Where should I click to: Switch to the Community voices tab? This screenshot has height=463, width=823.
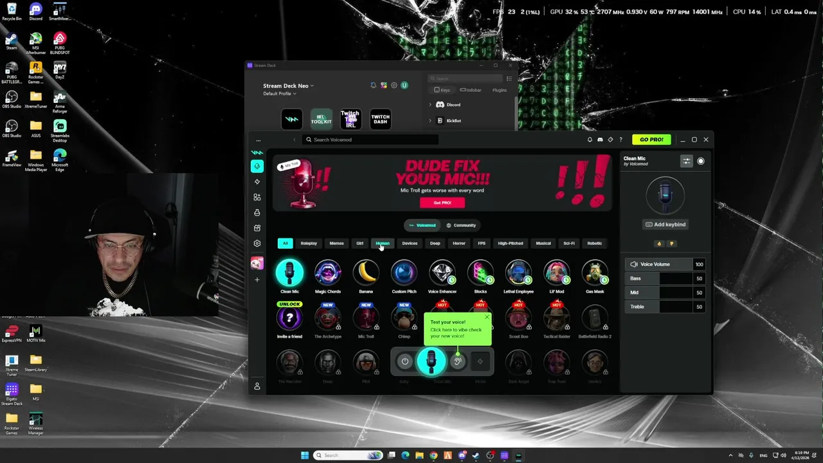[x=461, y=225]
